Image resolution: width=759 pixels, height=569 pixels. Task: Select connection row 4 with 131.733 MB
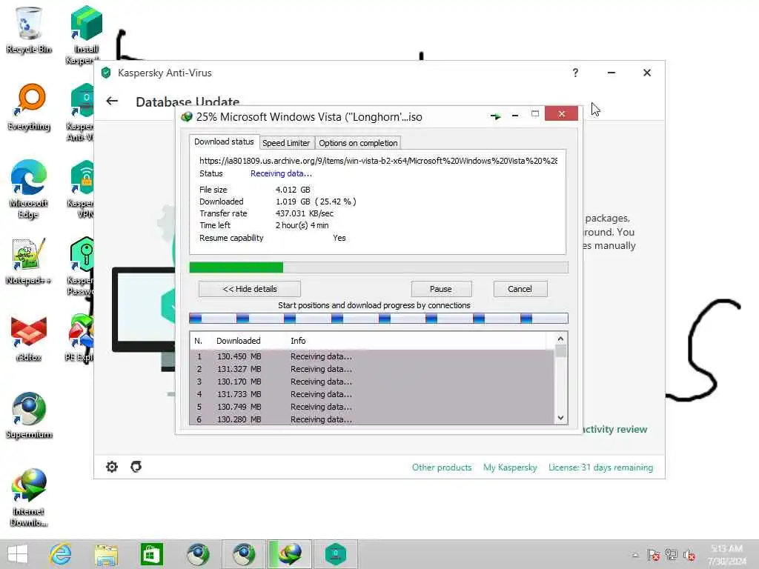[372, 394]
